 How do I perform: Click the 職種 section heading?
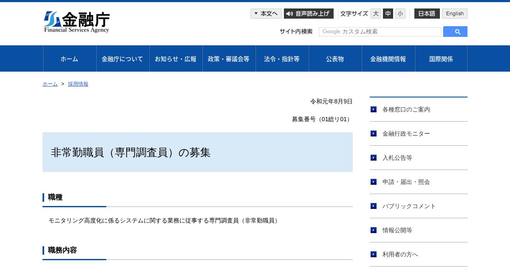pos(55,197)
